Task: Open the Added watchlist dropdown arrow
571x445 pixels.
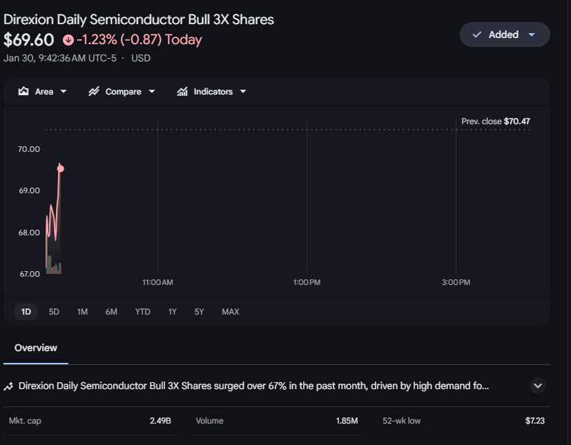Action: [x=532, y=34]
